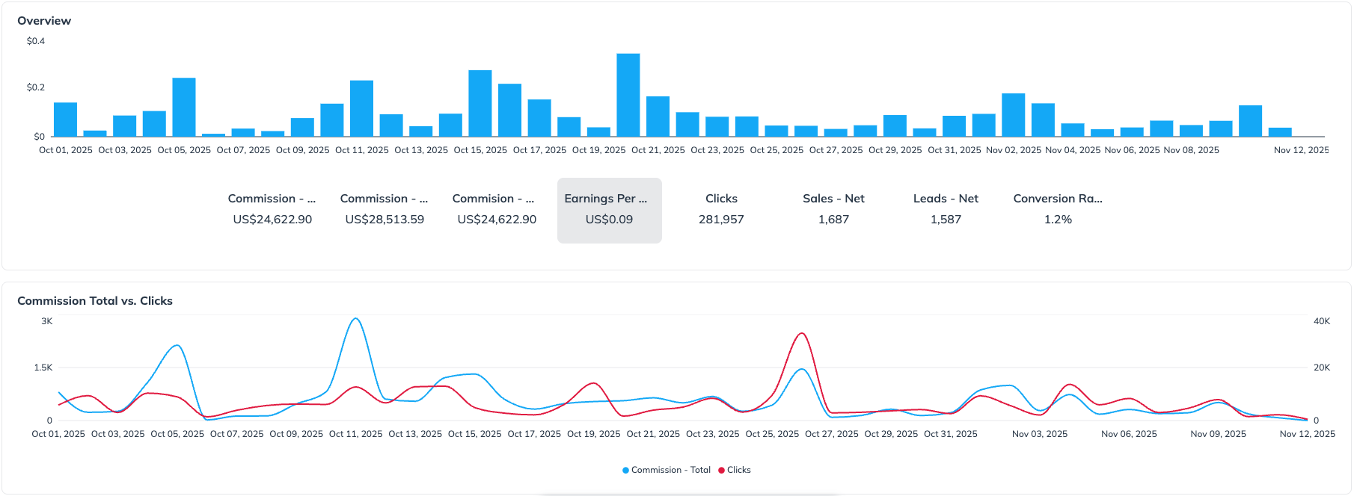This screenshot has height=496, width=1354.
Task: Click the Oct 05, 2025 bar in Overview
Action: (184, 108)
